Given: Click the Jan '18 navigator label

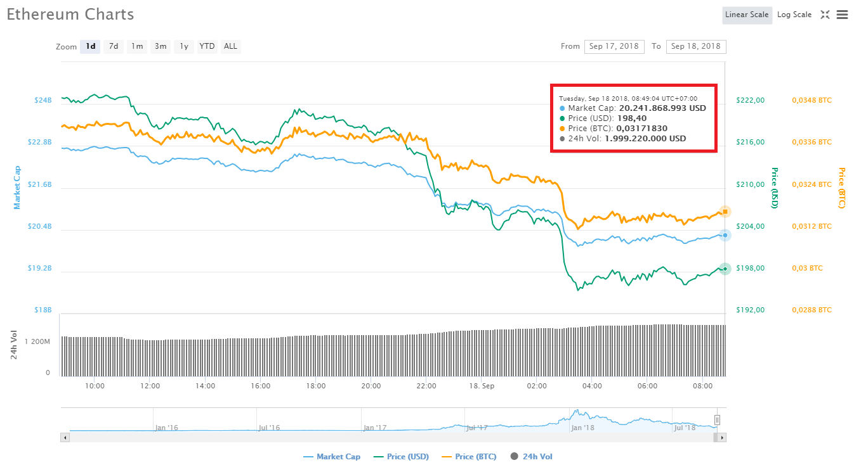Looking at the screenshot, I should point(582,428).
